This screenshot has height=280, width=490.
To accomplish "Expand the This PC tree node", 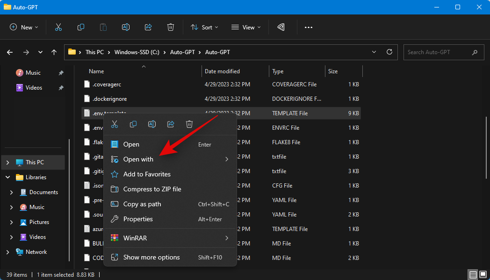I will click(8, 162).
